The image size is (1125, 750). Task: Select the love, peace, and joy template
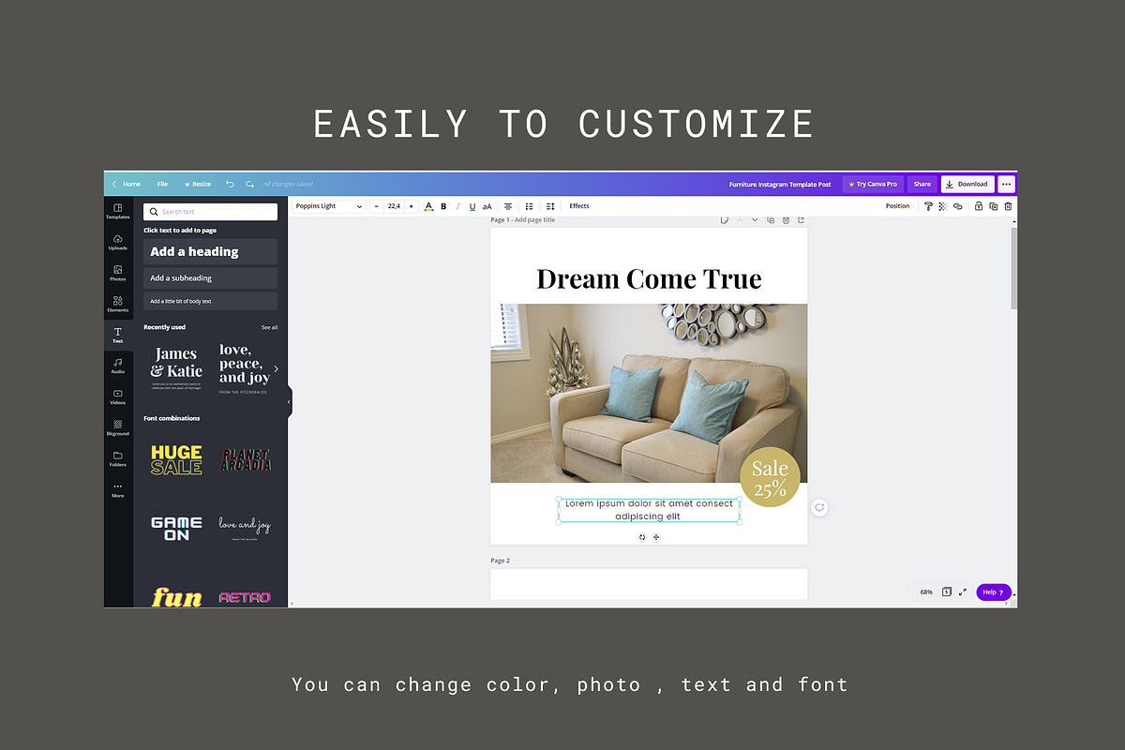click(x=245, y=367)
